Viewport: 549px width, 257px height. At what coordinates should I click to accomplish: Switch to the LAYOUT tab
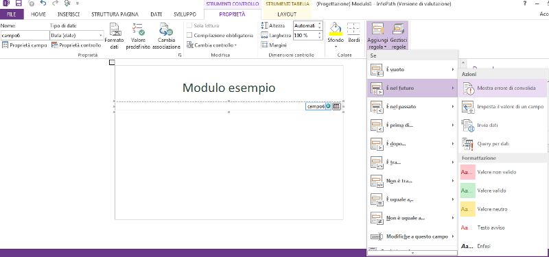click(287, 14)
